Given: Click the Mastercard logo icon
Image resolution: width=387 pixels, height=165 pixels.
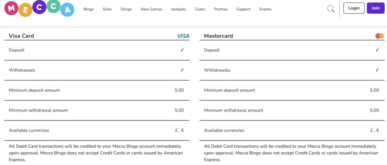Looking at the screenshot, I should (379, 36).
